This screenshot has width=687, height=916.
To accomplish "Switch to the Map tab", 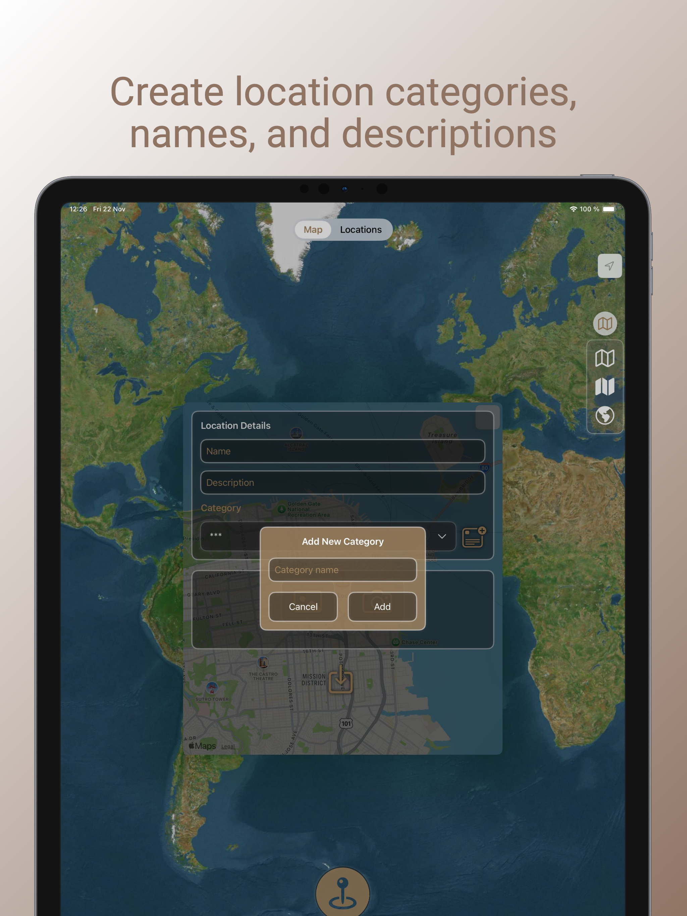I will (x=313, y=230).
